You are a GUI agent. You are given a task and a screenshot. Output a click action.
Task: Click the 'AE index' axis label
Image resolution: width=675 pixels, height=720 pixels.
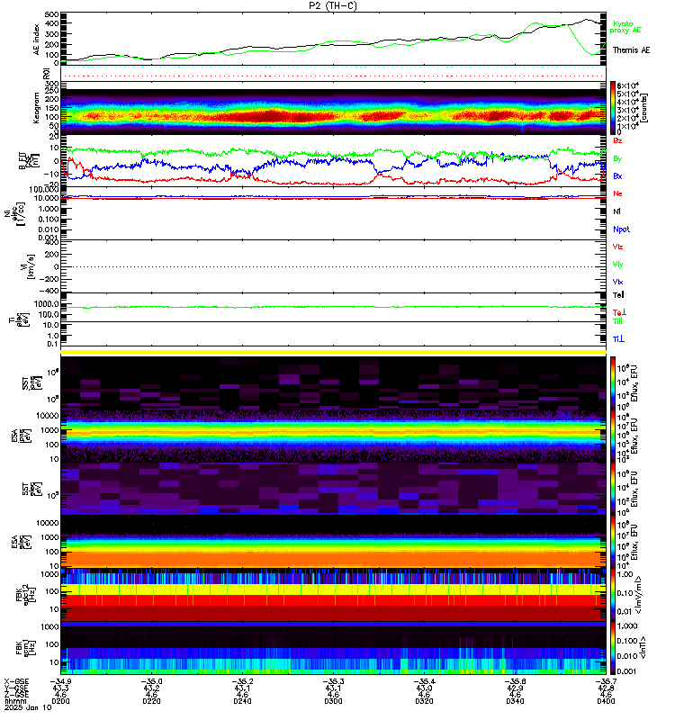[36, 40]
